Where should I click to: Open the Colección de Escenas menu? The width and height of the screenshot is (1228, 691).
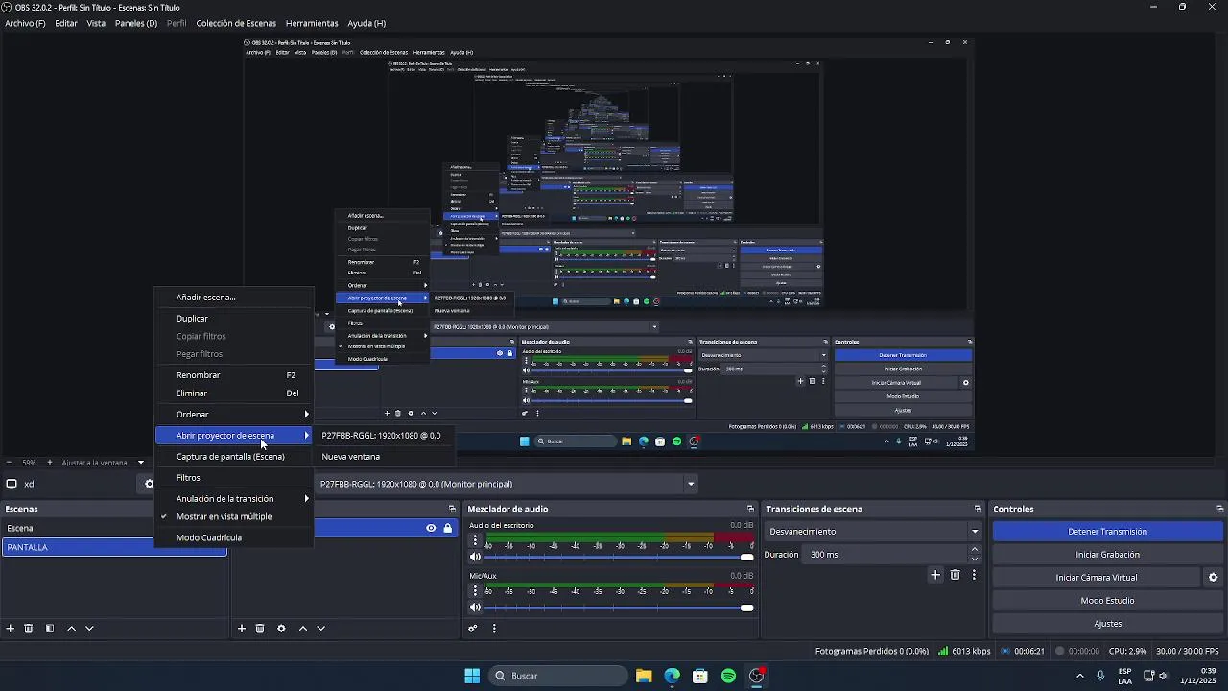(x=236, y=23)
